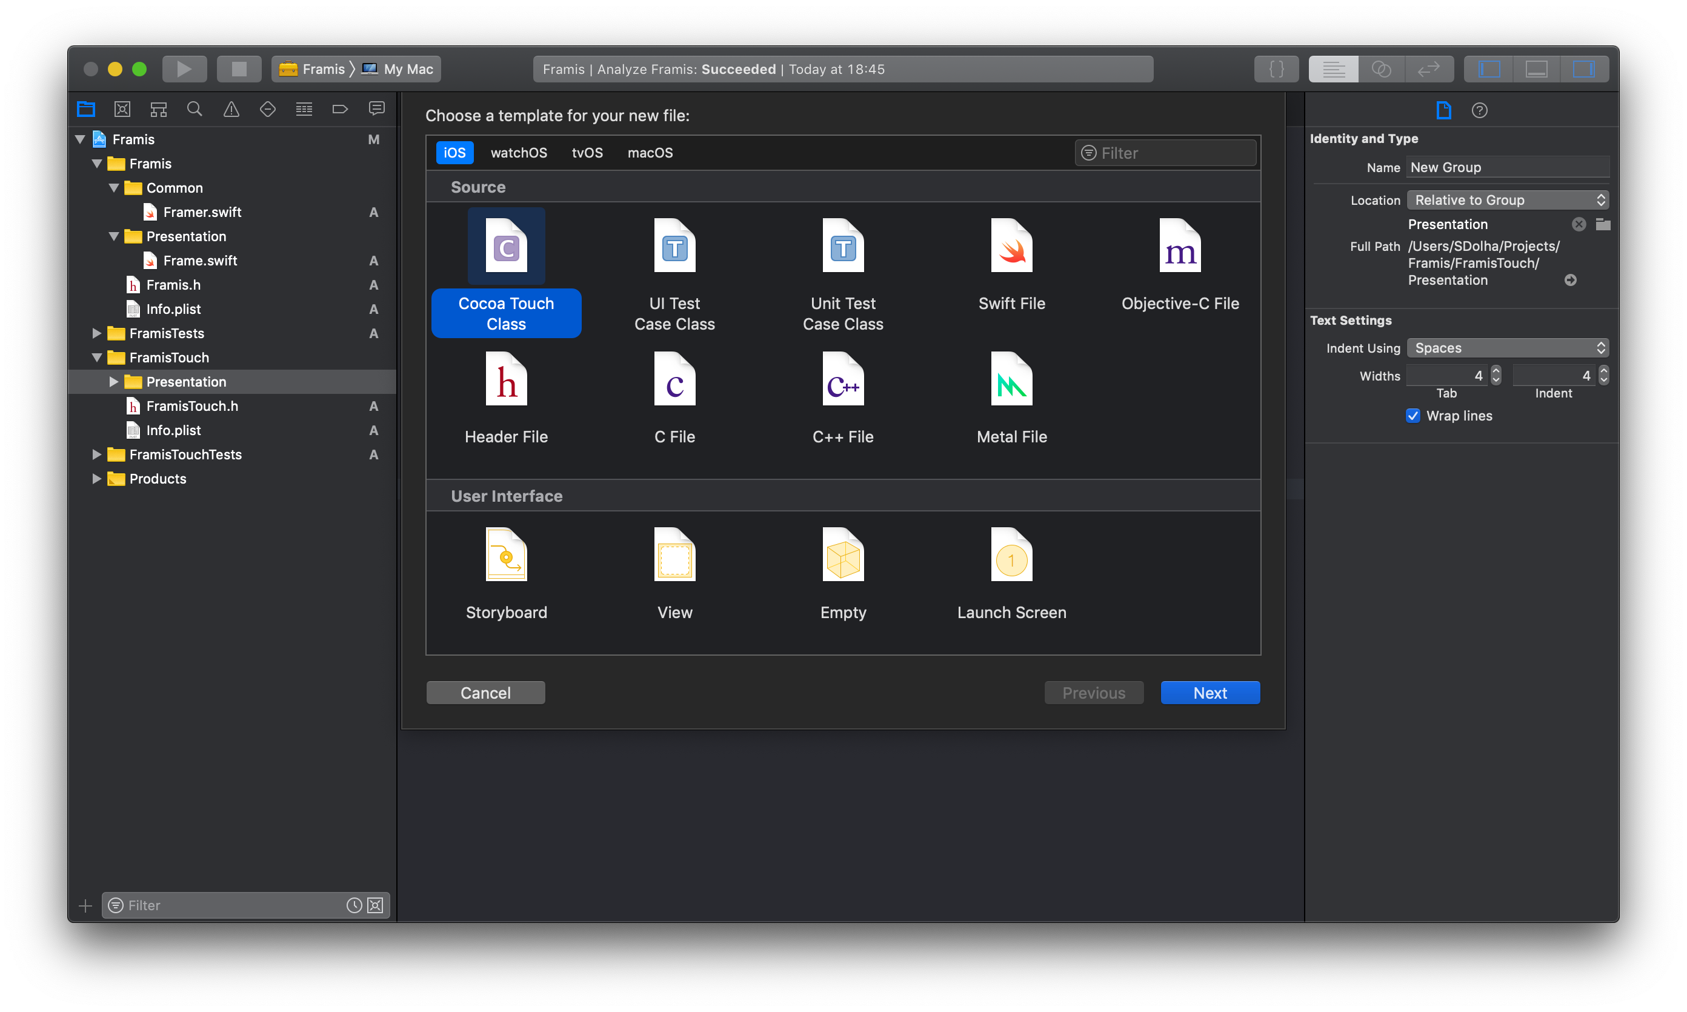The image size is (1687, 1012).
Task: Show the Help inspector question mark icon
Action: coord(1480,110)
